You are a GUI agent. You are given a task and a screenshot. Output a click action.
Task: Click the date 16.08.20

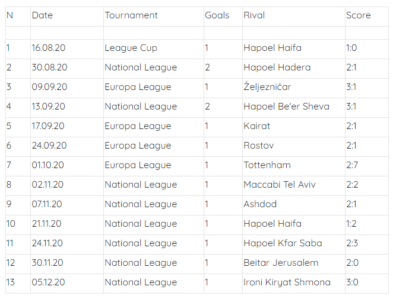click(x=49, y=48)
